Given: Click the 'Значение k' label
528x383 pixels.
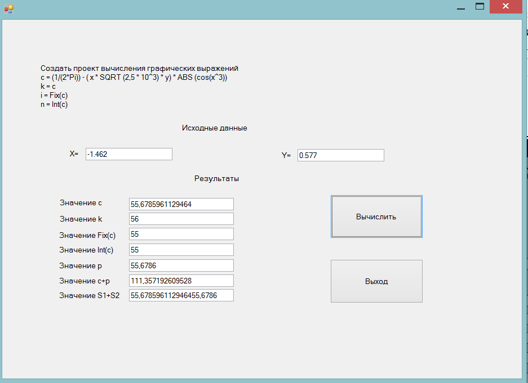Looking at the screenshot, I should (x=81, y=219).
